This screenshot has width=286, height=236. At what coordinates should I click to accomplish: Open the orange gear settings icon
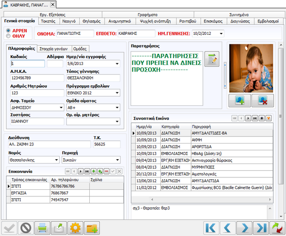(x=75, y=227)
